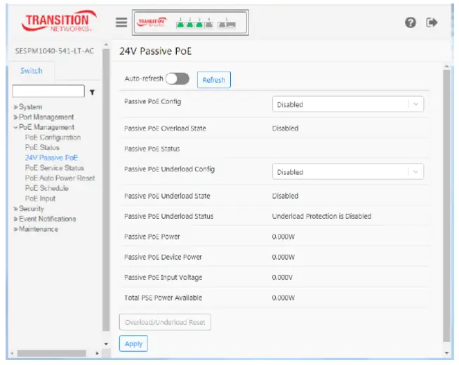Click port 2 on the switch diagram
459x365 pixels.
point(189,25)
